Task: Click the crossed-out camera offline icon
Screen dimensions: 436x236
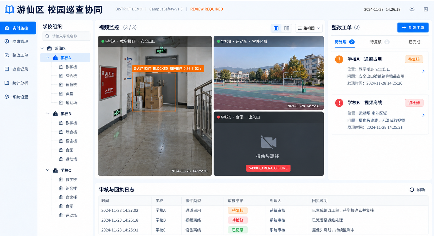Action: [x=268, y=142]
